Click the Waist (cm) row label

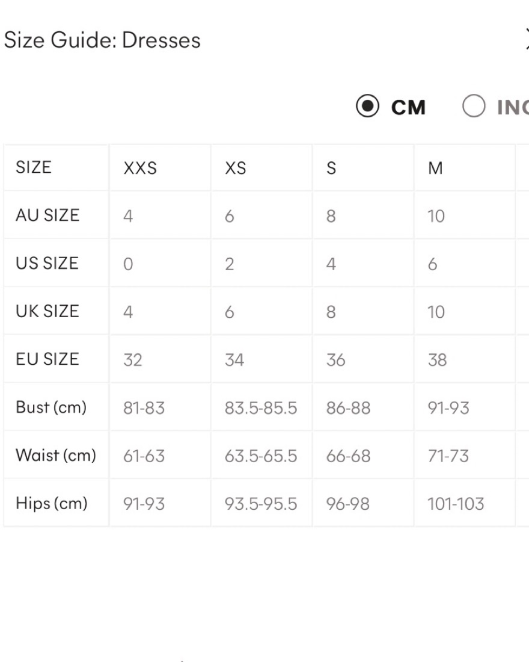(x=56, y=456)
